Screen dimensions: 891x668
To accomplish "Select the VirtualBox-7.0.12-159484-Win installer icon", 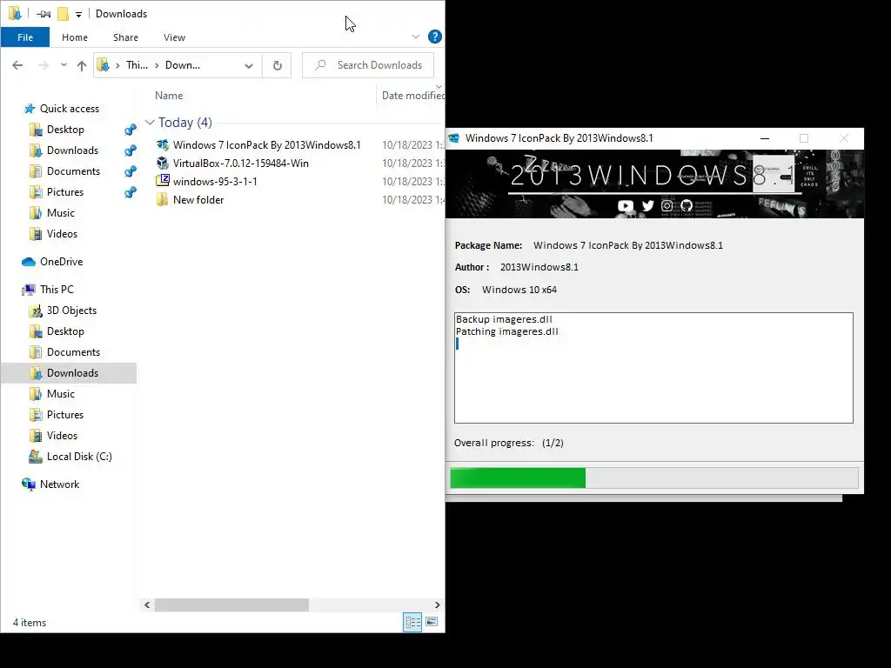I will (x=163, y=163).
